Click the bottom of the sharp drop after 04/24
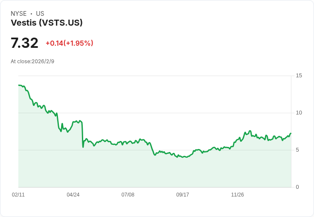The image size is (314, 217). [83, 147]
